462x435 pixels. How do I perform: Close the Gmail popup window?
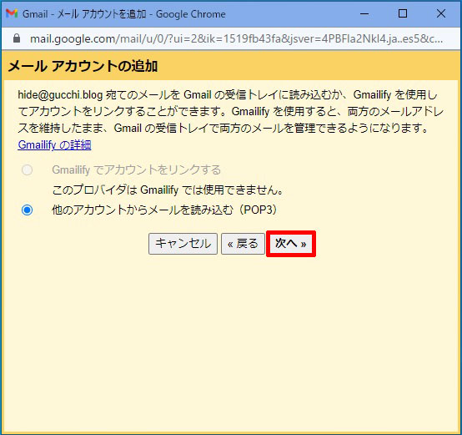click(441, 13)
